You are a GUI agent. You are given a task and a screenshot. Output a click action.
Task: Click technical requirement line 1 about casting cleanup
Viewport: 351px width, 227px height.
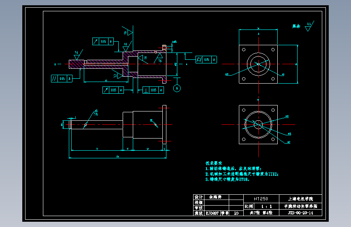[234, 169]
